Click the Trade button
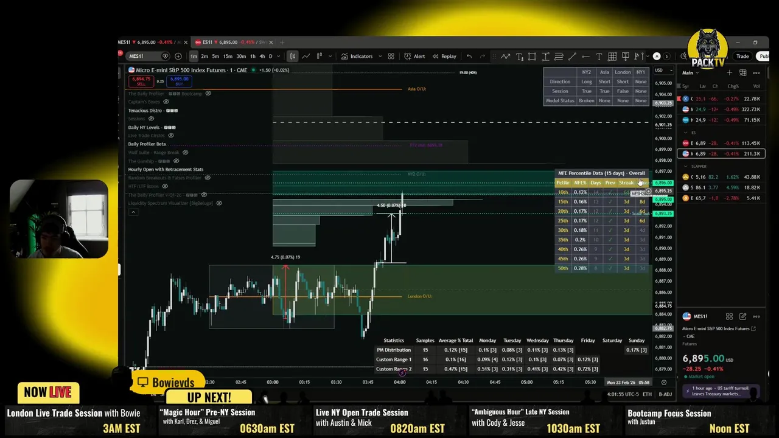Viewport: 779px width, 438px height. [x=742, y=56]
